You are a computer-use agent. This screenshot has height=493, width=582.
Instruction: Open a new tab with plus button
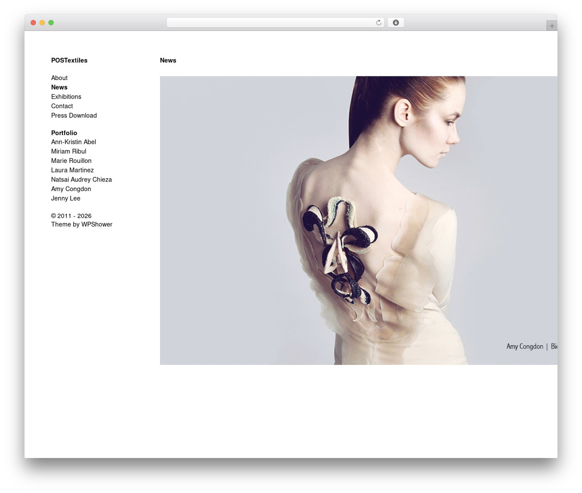(x=552, y=26)
